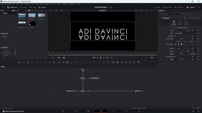Image resolution: width=202 pixels, height=113 pixels.
Task: Toggle the Inspector panel button
Action: (x=191, y=7)
